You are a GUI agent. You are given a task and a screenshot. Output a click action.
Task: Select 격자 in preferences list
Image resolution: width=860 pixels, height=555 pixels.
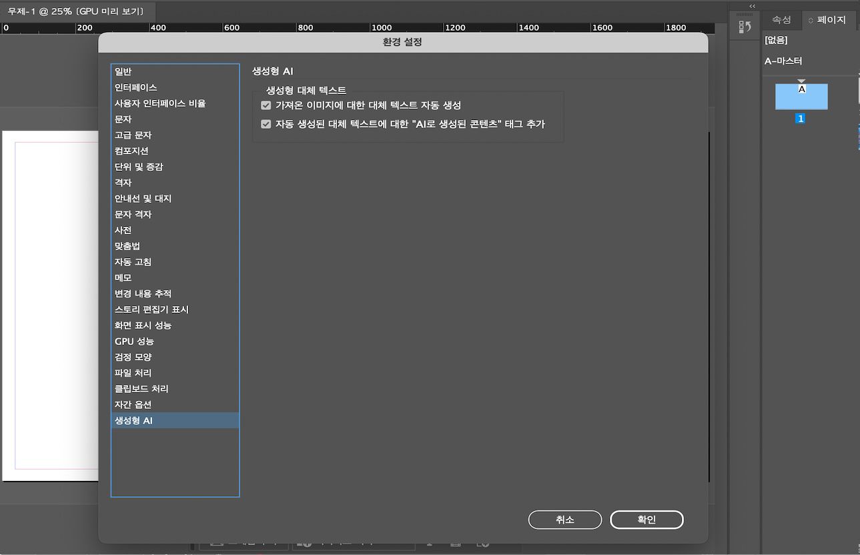click(175, 183)
